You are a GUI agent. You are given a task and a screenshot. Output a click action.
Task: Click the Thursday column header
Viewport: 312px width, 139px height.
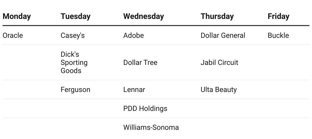tap(217, 16)
